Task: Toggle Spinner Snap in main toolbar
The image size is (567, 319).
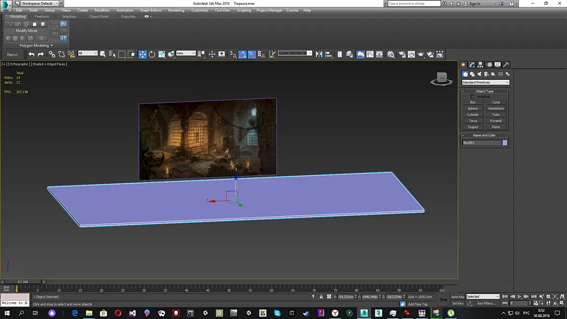Action: pyautogui.click(x=261, y=54)
